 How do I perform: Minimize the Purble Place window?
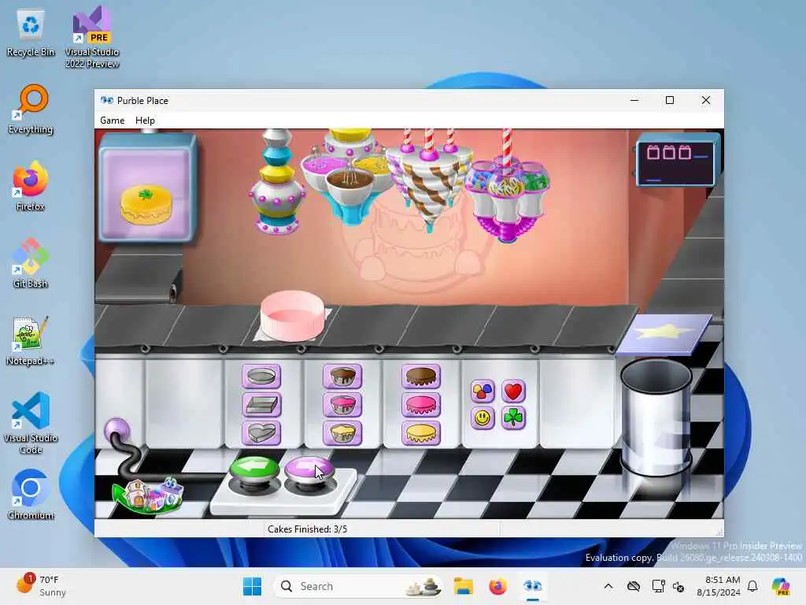tap(634, 100)
